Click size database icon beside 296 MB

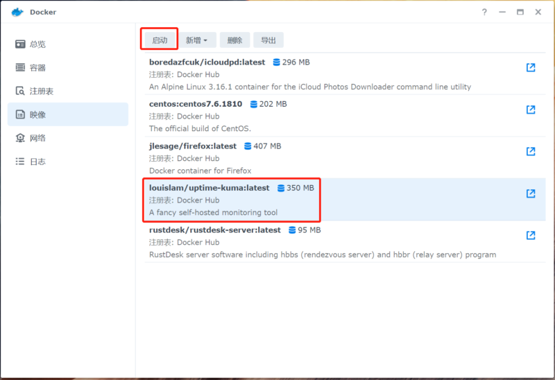pyautogui.click(x=276, y=62)
